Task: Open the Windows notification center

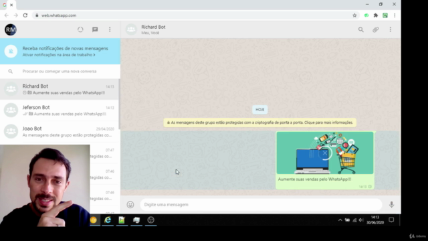Action: (391, 220)
